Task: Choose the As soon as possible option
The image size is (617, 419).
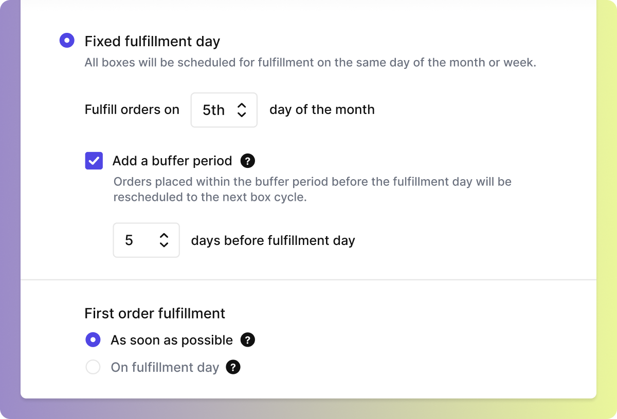Action: tap(93, 340)
